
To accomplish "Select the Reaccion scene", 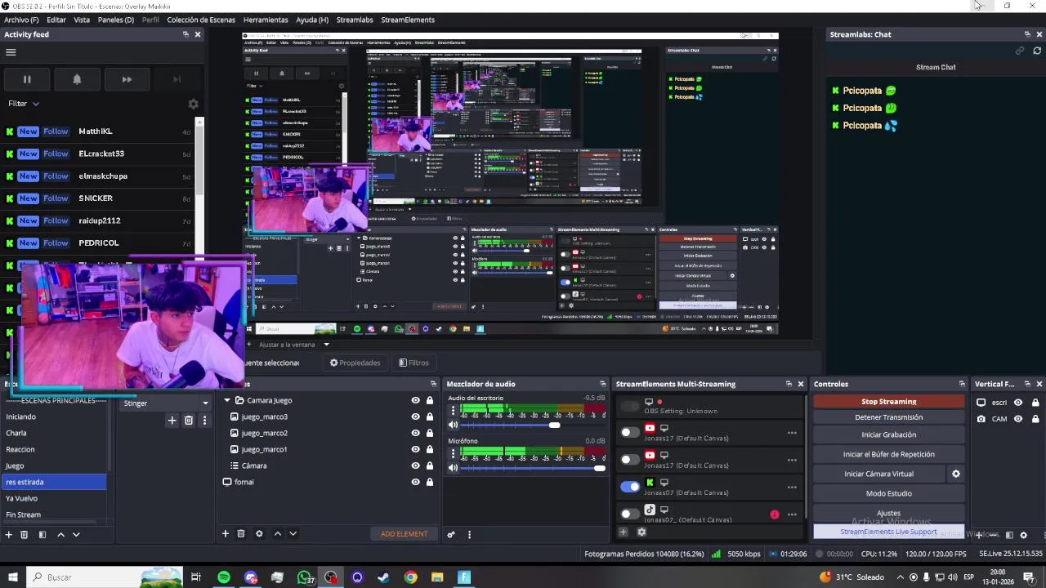I will 54,449.
